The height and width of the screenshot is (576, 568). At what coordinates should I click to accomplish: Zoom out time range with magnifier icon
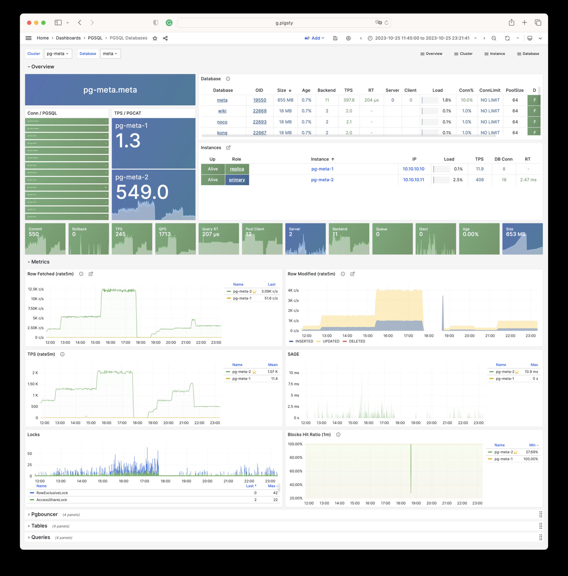[494, 38]
